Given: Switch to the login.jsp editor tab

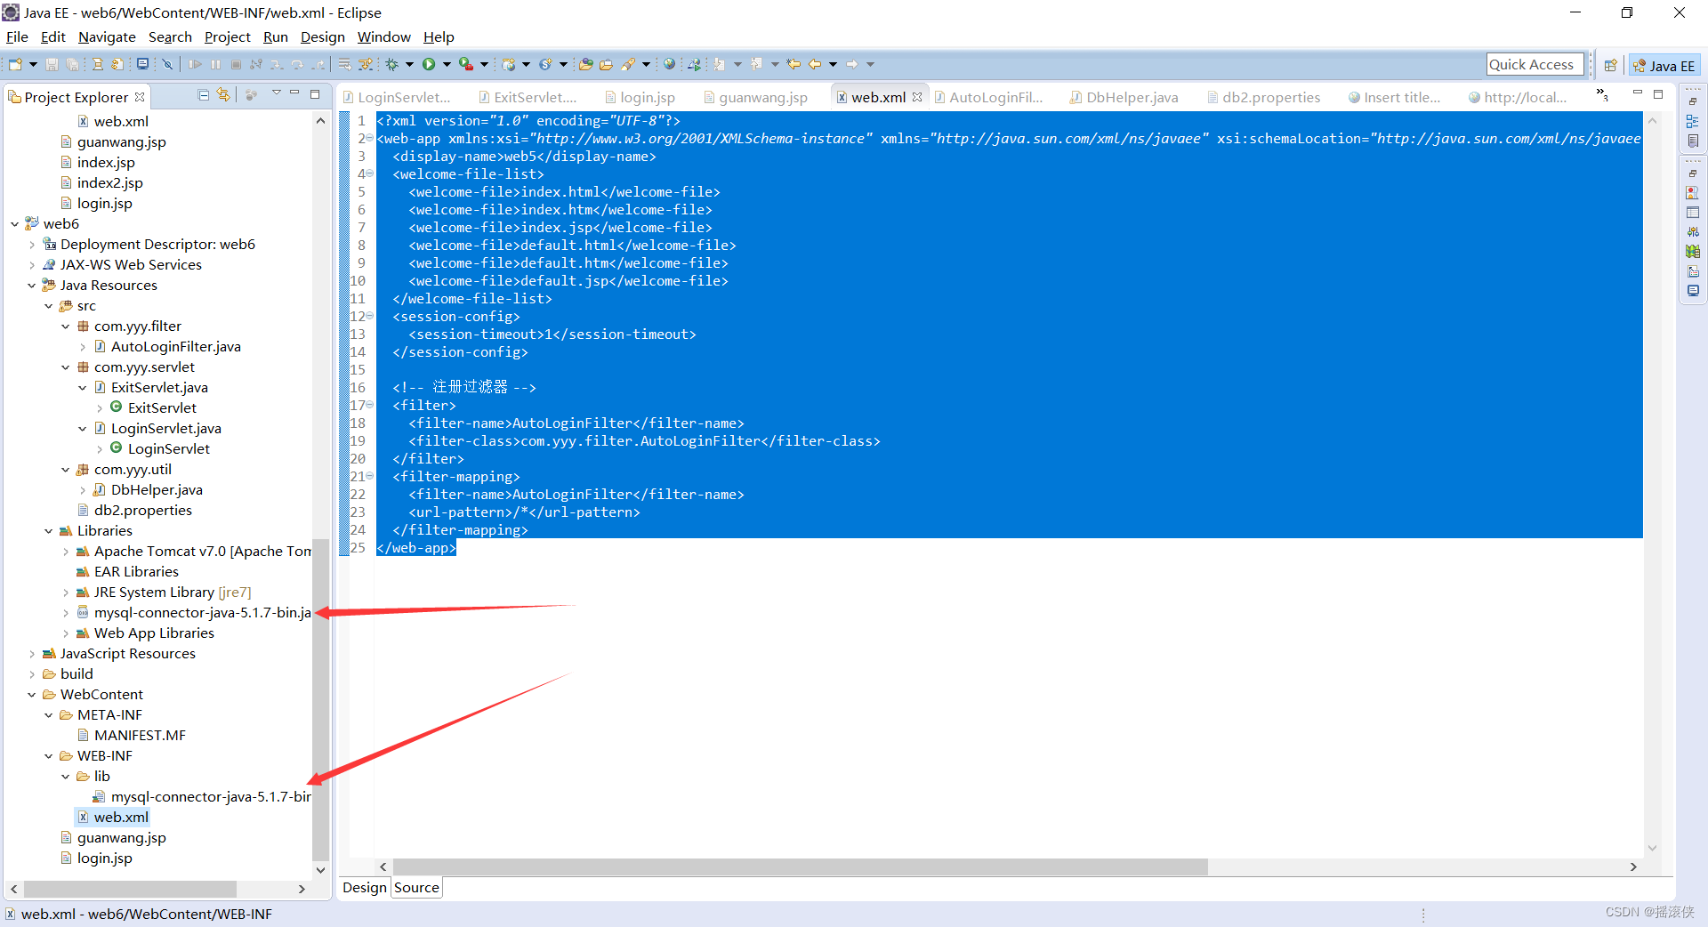Looking at the screenshot, I should point(640,97).
